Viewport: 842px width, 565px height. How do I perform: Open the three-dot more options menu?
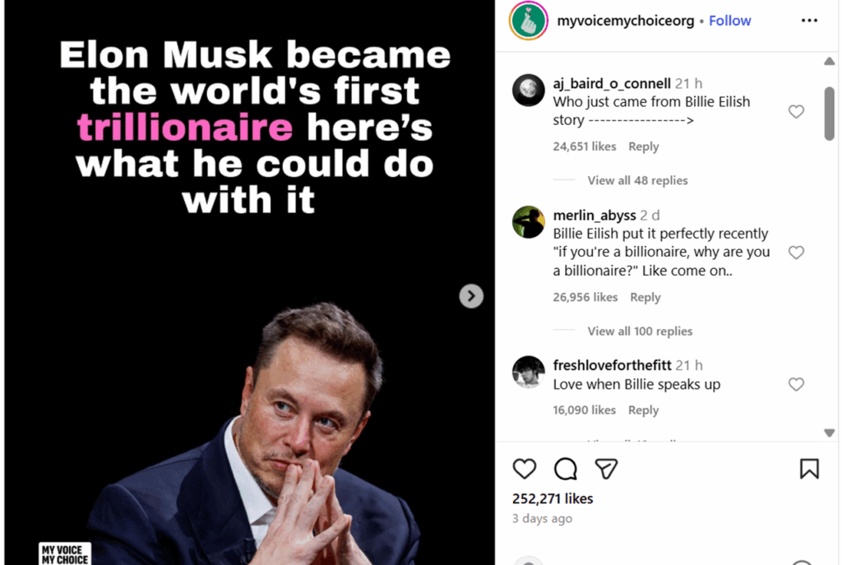point(809,21)
